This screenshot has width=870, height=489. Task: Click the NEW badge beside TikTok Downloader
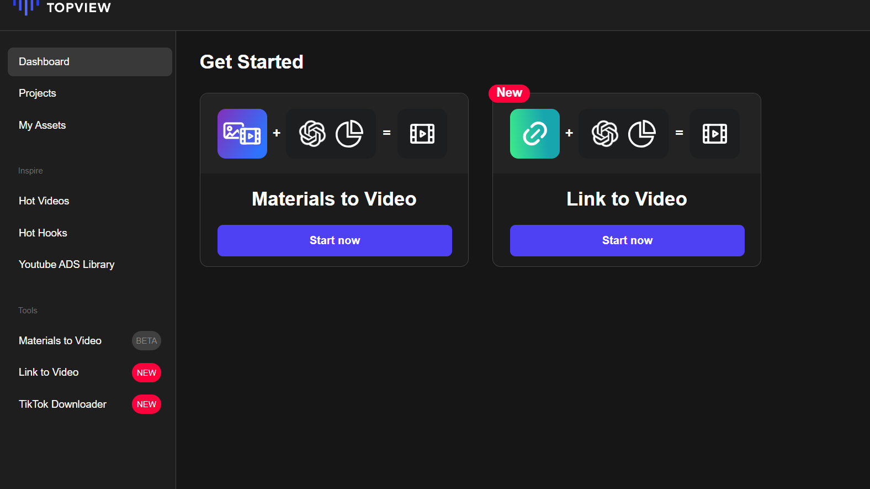146,404
